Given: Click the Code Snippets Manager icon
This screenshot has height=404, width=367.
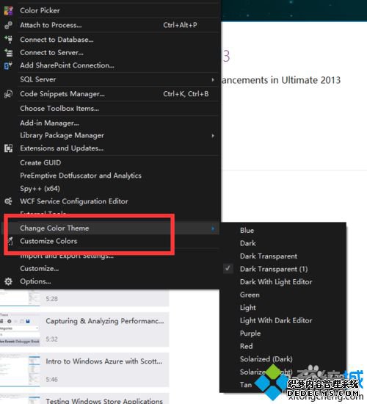Looking at the screenshot, I should (x=8, y=94).
